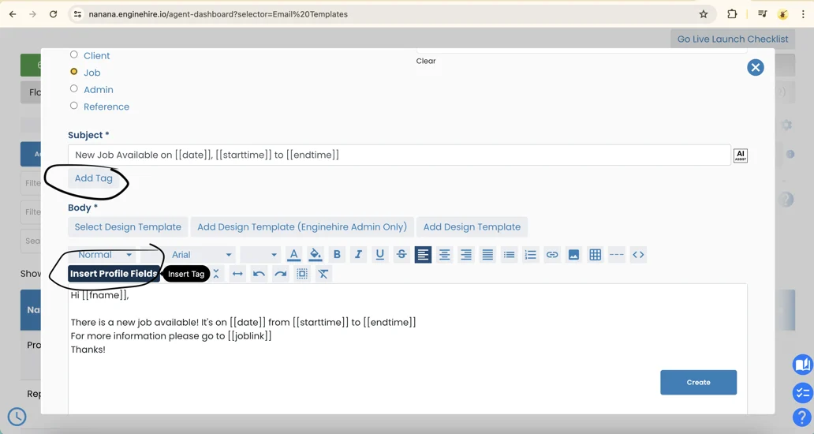The height and width of the screenshot is (434, 814).
Task: Insert a table
Action: [x=596, y=254]
